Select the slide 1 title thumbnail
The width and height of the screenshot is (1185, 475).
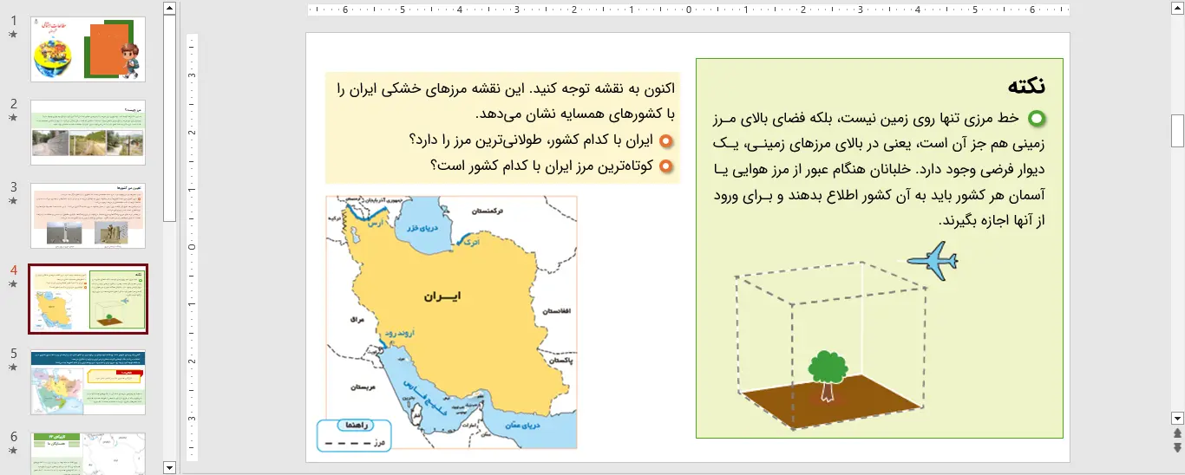[88, 49]
